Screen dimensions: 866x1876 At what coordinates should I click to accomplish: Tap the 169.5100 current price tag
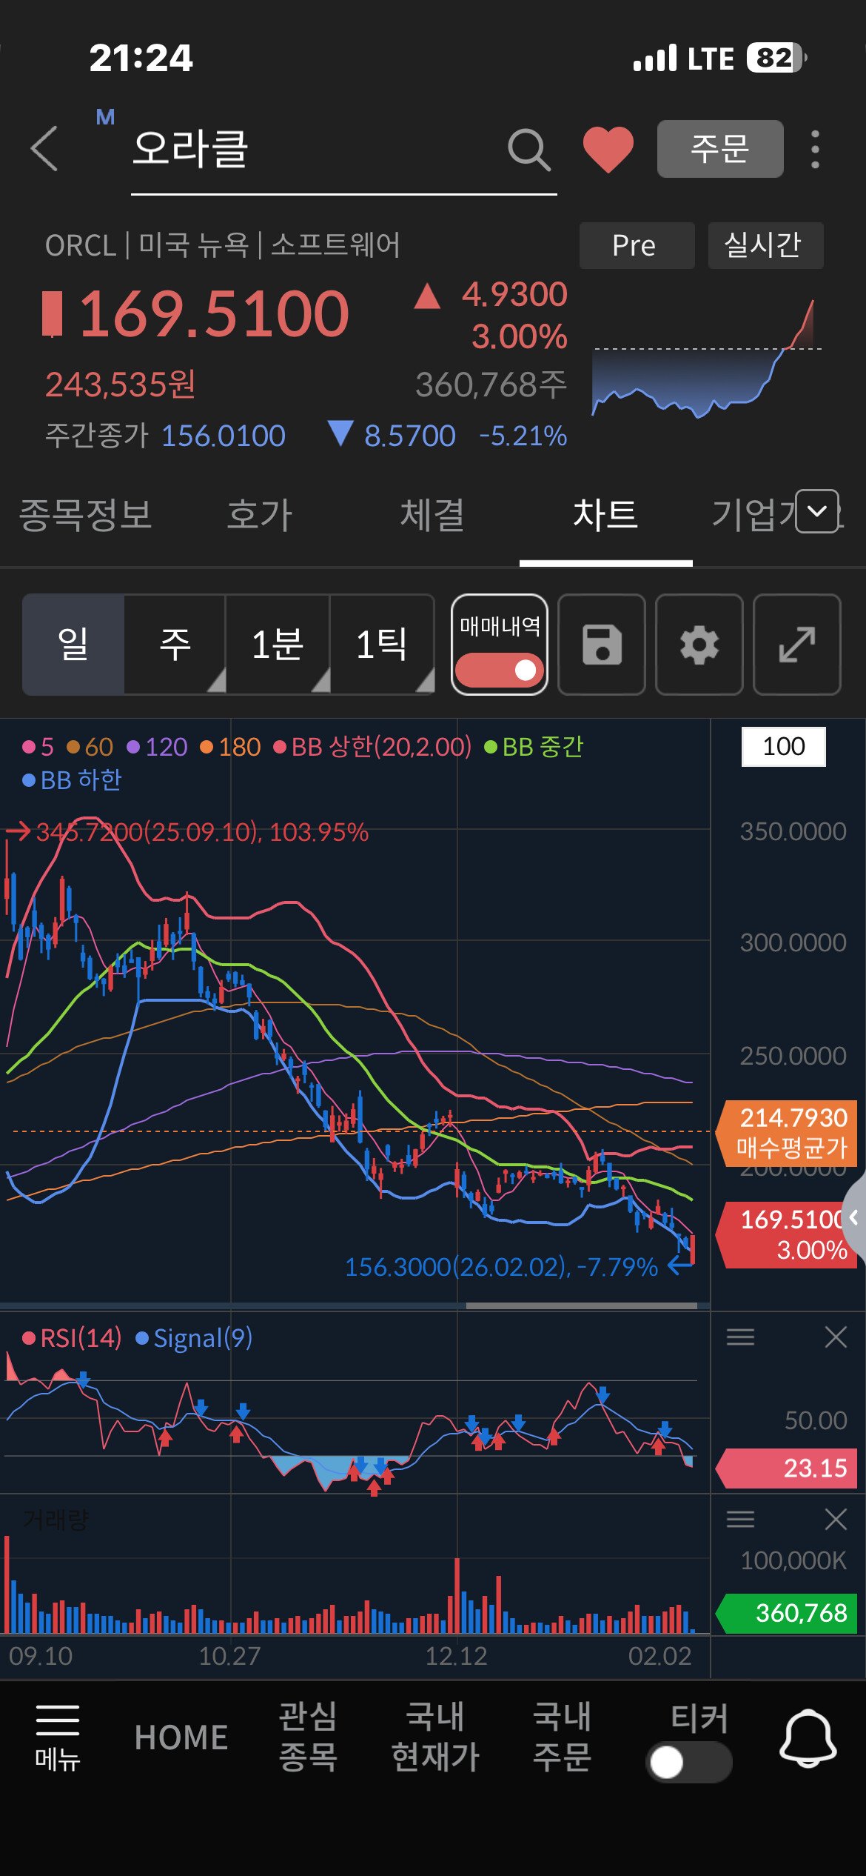(x=786, y=1234)
